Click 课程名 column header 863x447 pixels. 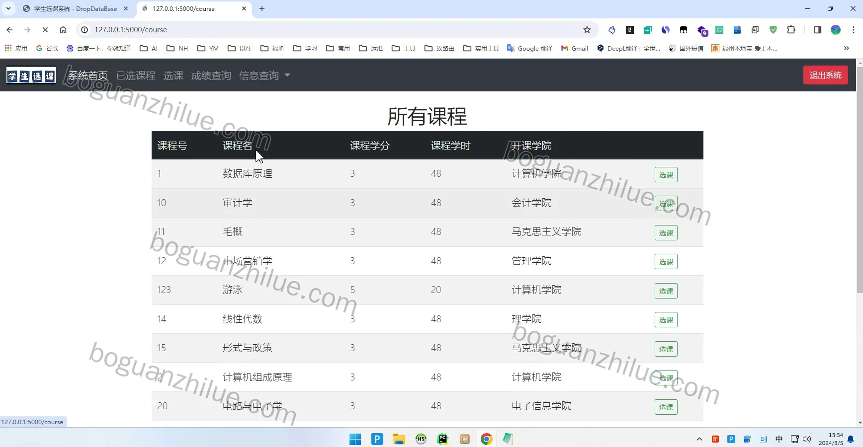[238, 146]
